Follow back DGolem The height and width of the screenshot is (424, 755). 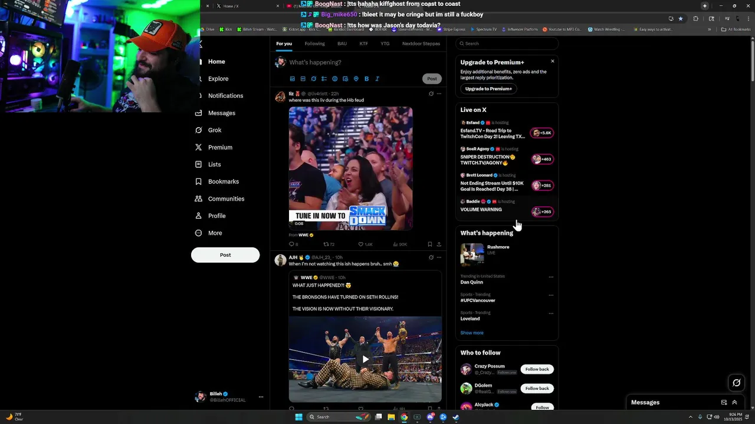(x=537, y=389)
